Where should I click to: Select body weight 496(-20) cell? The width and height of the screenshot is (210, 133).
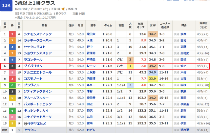click(203, 85)
